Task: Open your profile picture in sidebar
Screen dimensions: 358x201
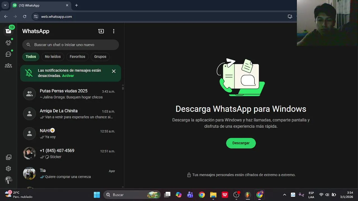Action: (8, 180)
